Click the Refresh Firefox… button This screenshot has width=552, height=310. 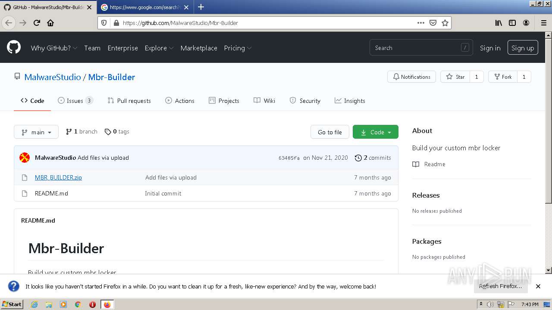[x=500, y=286]
